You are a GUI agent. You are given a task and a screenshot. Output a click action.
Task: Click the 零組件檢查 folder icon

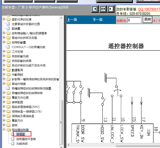point(8,84)
